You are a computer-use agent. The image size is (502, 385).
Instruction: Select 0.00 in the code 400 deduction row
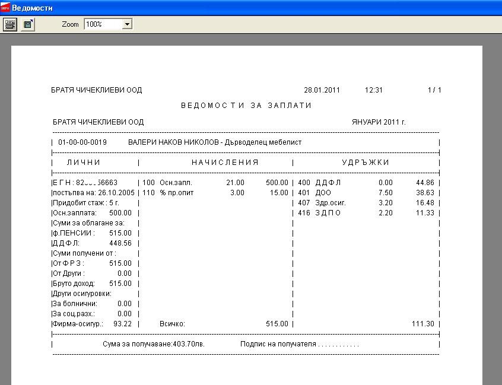(386, 183)
